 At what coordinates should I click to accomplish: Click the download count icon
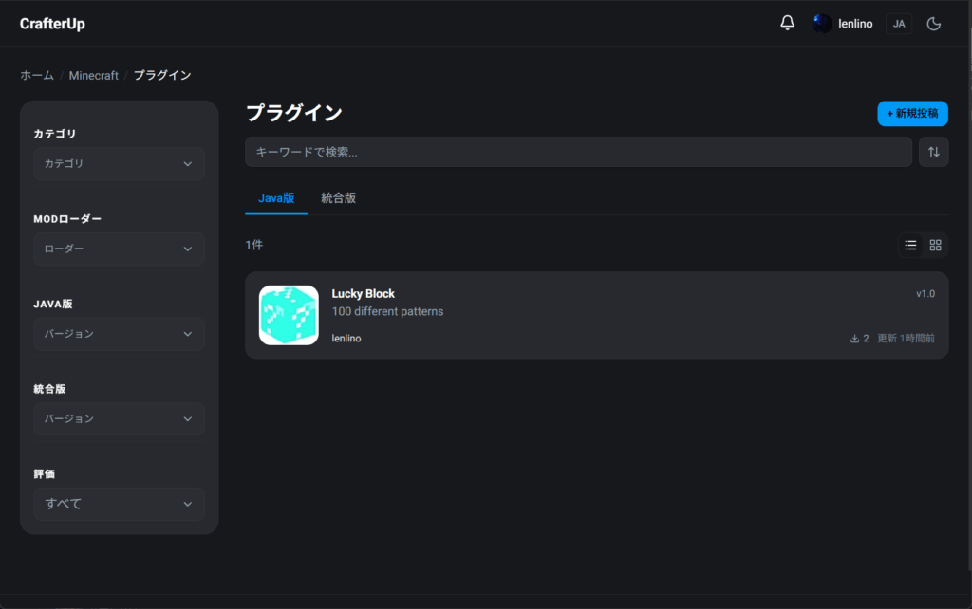point(854,339)
